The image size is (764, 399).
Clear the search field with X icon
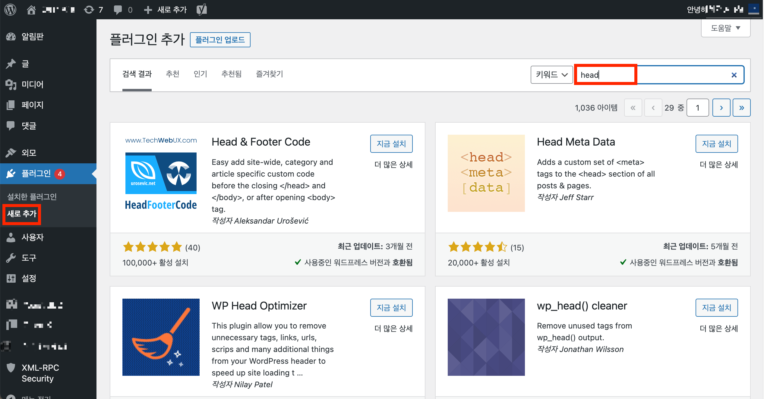pyautogui.click(x=734, y=75)
